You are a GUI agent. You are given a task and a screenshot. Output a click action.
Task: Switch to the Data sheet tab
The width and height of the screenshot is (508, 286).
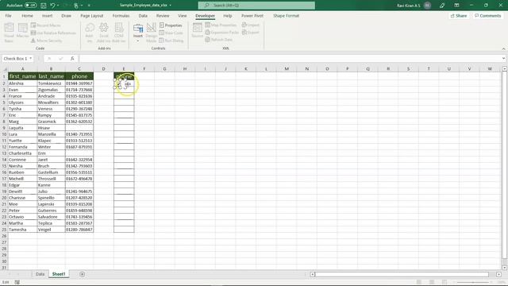pyautogui.click(x=40, y=274)
